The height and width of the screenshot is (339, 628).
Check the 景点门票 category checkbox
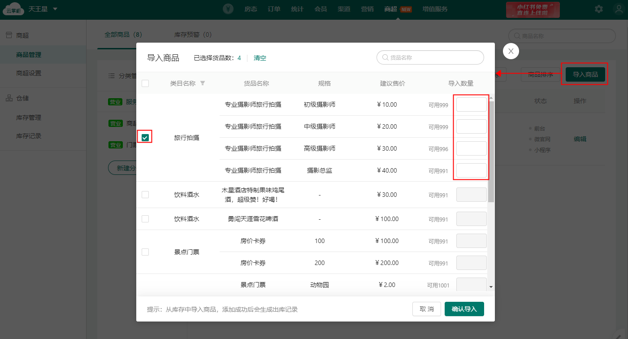pyautogui.click(x=145, y=252)
